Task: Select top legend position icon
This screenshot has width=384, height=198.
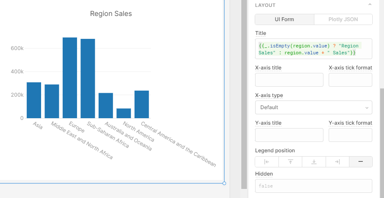Action: tap(291, 162)
